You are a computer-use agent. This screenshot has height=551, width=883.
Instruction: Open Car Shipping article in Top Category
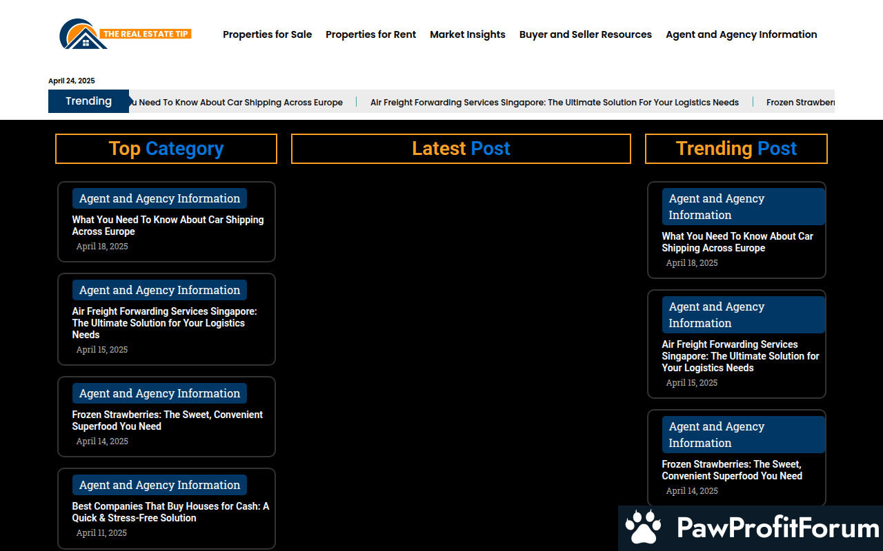(x=168, y=225)
